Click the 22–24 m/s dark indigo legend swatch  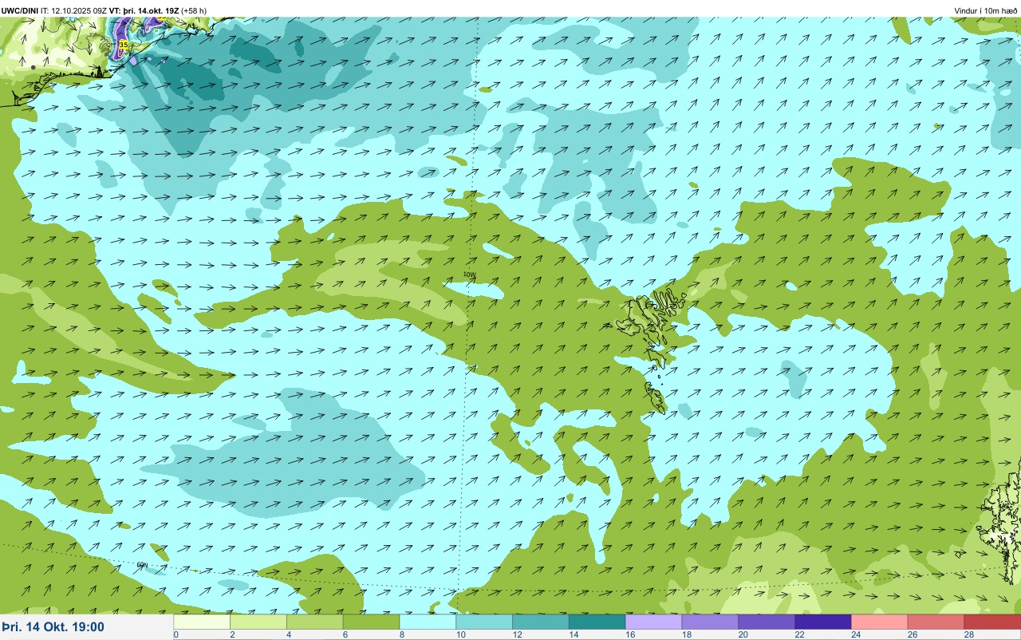coord(823,622)
